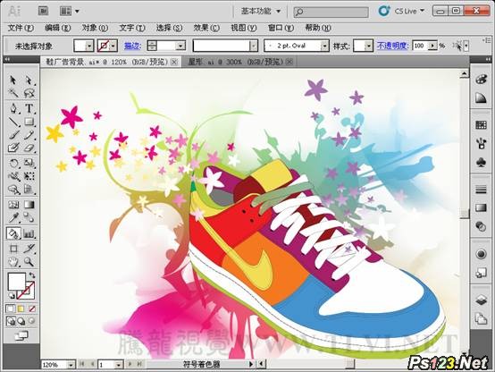Image resolution: width=495 pixels, height=372 pixels.
Task: Select the Pen tool
Action: [13, 108]
